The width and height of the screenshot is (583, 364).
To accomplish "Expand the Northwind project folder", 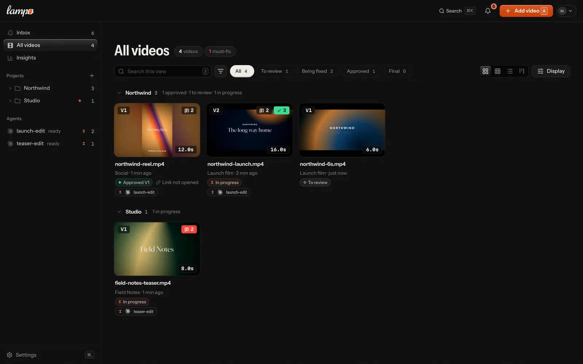I will click(10, 88).
